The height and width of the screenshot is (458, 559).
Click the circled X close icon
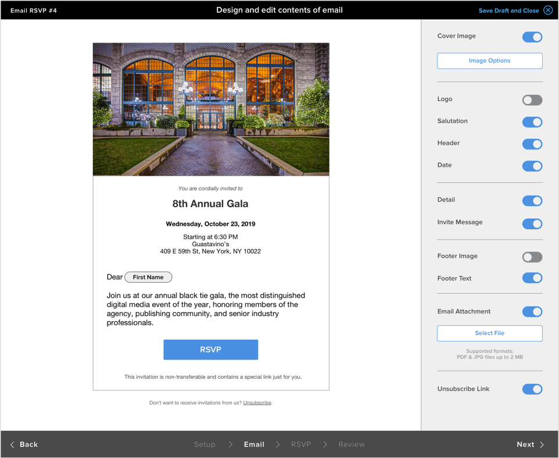548,10
